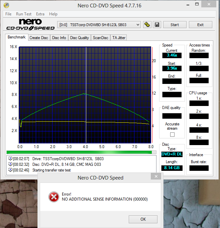The height and width of the screenshot is (228, 220).
Task: Open the Extra menu
Action: click(x=40, y=14)
